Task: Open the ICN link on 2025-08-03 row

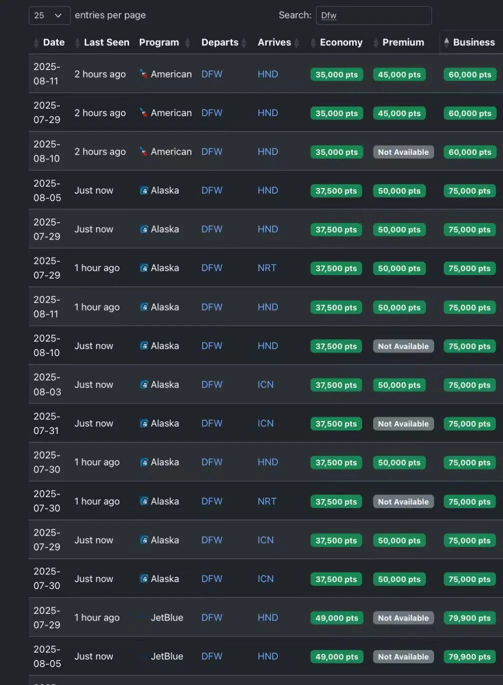Action: click(265, 384)
